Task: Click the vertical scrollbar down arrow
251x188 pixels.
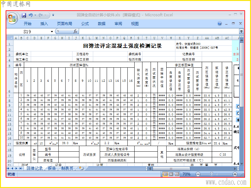Action: coord(241,164)
